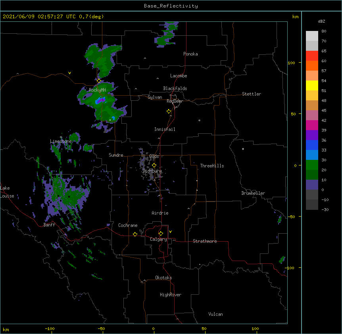The image size is (342, 334).
Task: Pick the light gray swatch below 70 dBZ
Action: pos(312,46)
